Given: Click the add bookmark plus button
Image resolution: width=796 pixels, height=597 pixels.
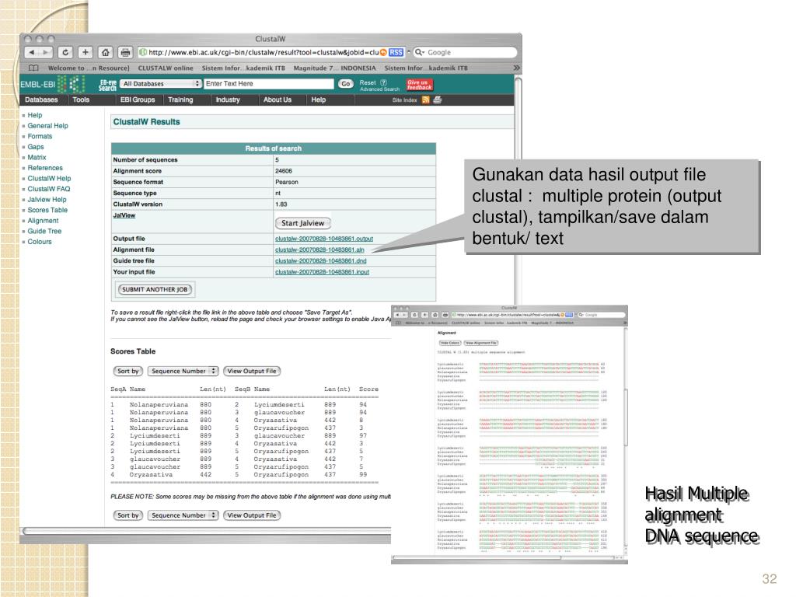Looking at the screenshot, I should point(86,52).
